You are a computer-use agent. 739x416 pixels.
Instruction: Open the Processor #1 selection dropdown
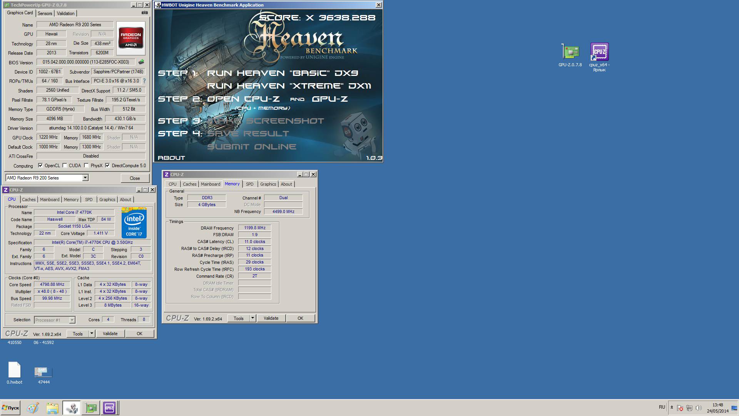tap(72, 320)
